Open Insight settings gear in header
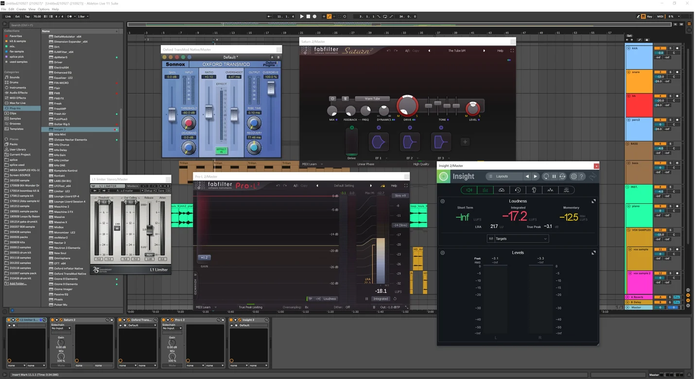The image size is (695, 379). pos(573,177)
